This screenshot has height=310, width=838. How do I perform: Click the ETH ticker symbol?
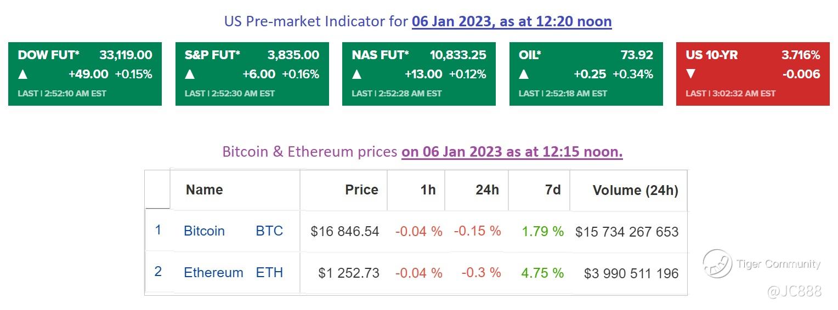click(269, 273)
